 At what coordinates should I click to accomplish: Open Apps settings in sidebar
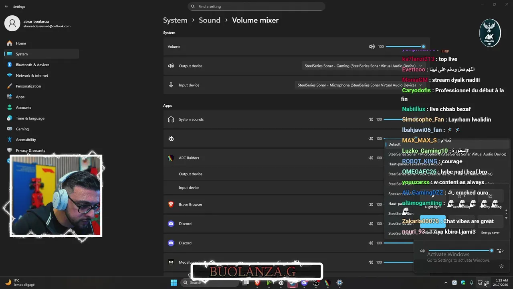click(x=42, y=97)
